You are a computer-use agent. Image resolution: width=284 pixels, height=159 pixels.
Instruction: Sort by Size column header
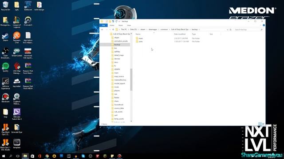tap(211, 34)
